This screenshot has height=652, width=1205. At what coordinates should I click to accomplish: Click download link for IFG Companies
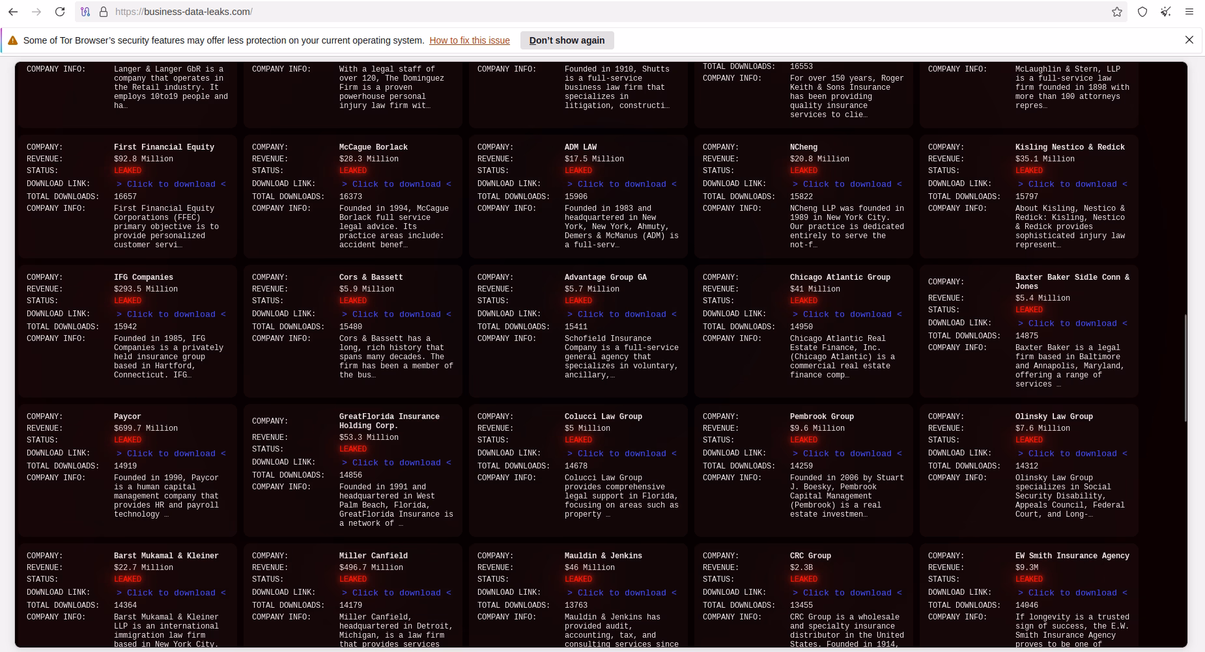pos(171,314)
